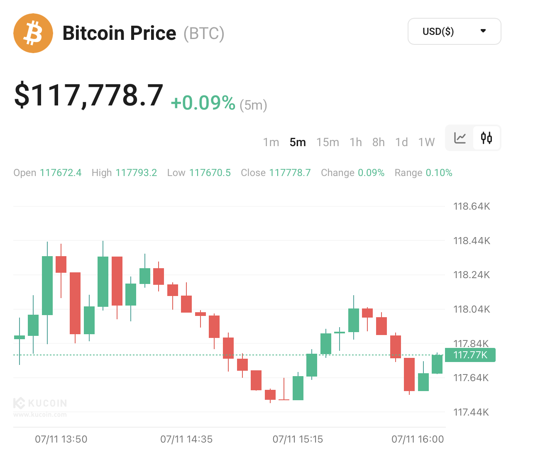Click the last green candlestick
533x460 pixels.
(x=437, y=364)
